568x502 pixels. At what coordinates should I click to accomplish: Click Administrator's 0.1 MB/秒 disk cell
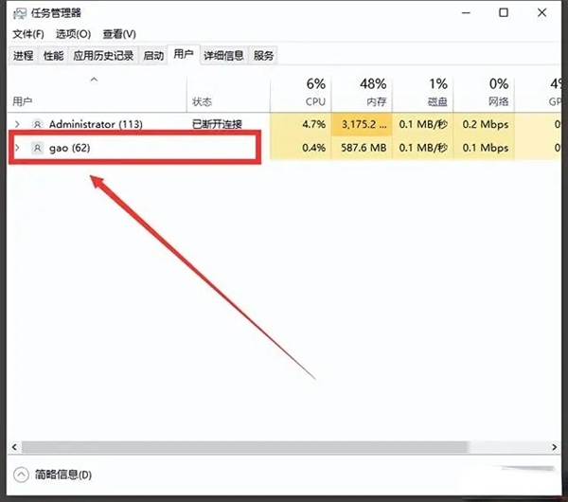pyautogui.click(x=422, y=124)
